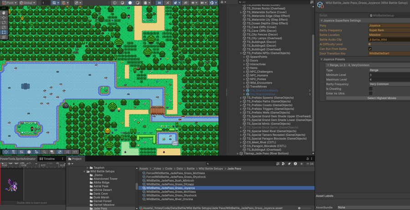Open panel options three-dot menu near Timeline
This screenshot has height=210, width=410.
(x=62, y=159)
